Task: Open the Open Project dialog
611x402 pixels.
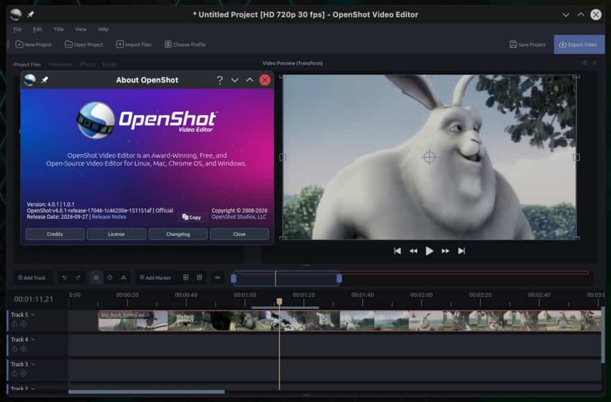Action: coord(84,44)
